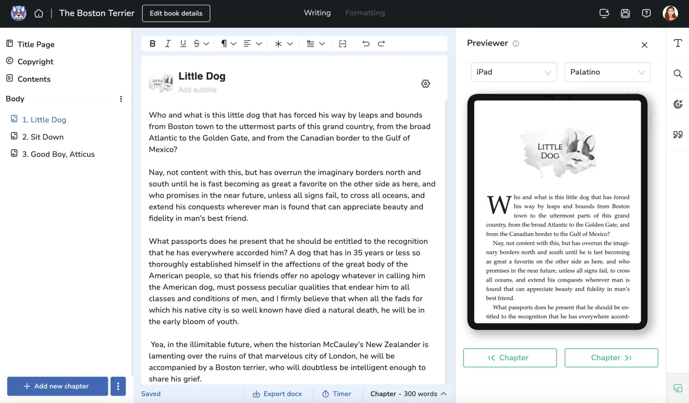Click the quotes icon on the right sidebar
The width and height of the screenshot is (689, 403).
click(677, 134)
